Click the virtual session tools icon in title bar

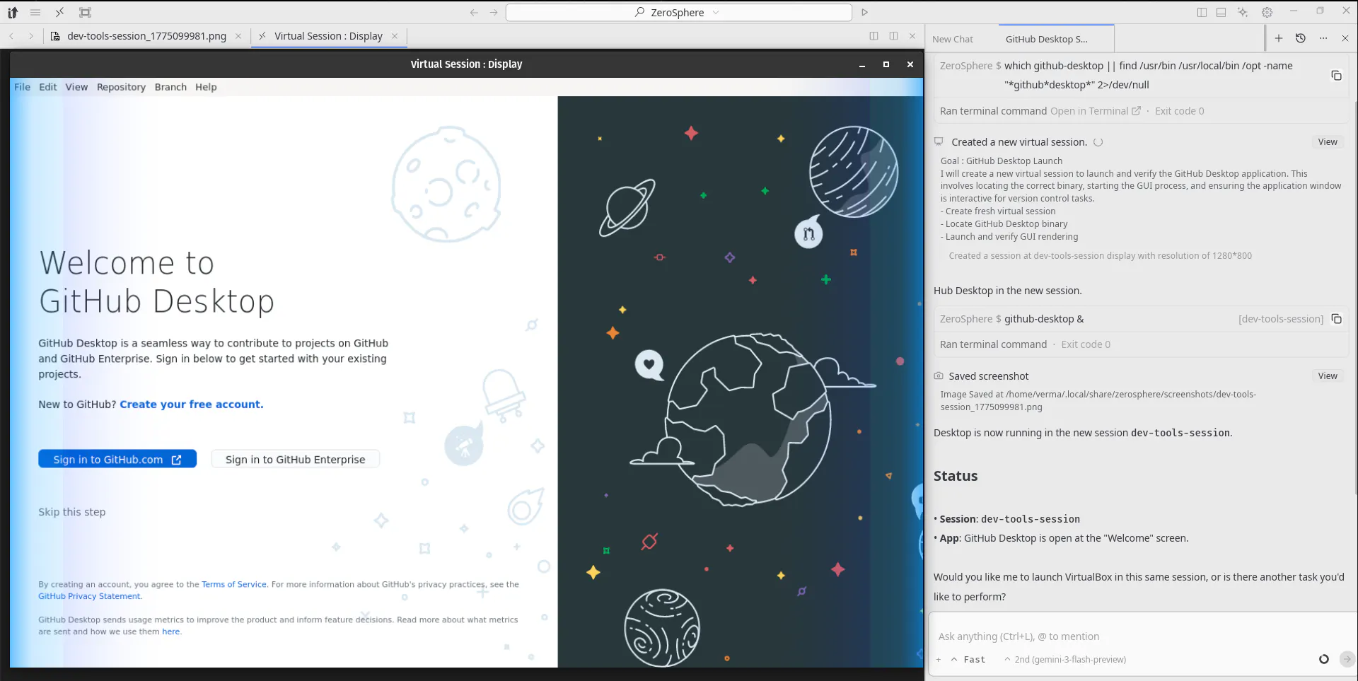[x=59, y=12]
